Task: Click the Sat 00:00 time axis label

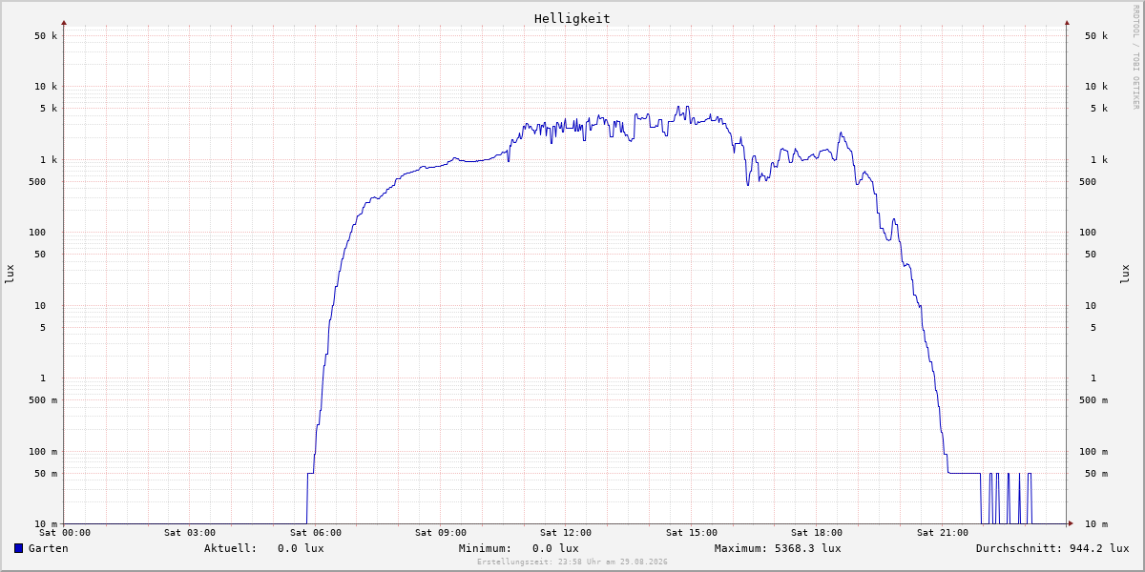Action: click(x=65, y=533)
